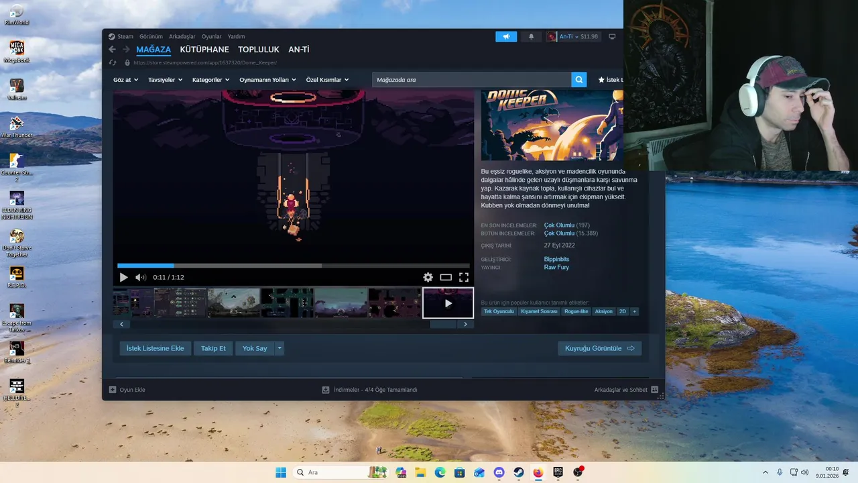Viewport: 858px width, 483px height.
Task: Mute the trailer video volume
Action: point(140,277)
